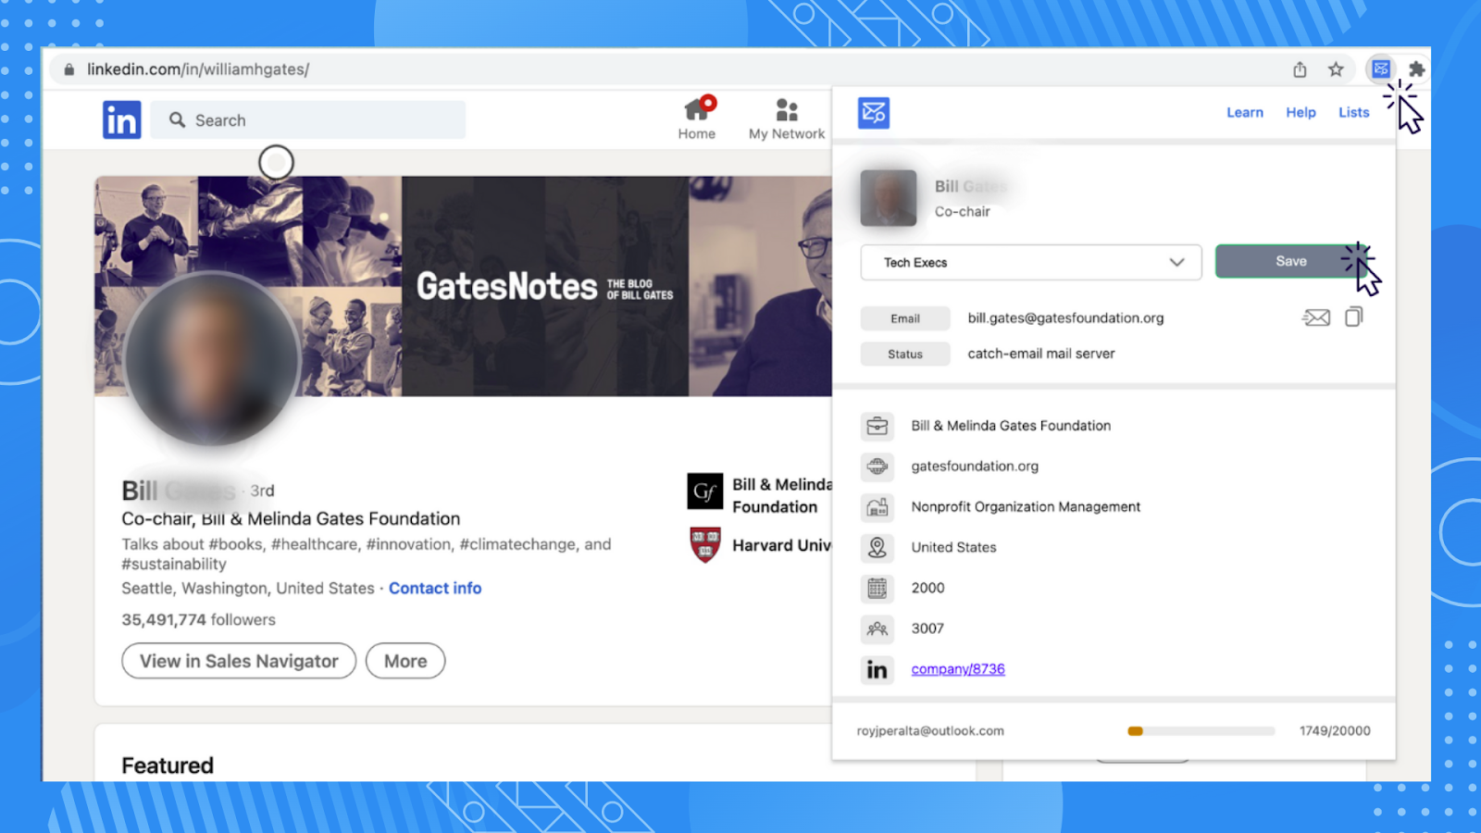This screenshot has height=833, width=1481.
Task: Open the email finder extension icon
Action: 1381,68
